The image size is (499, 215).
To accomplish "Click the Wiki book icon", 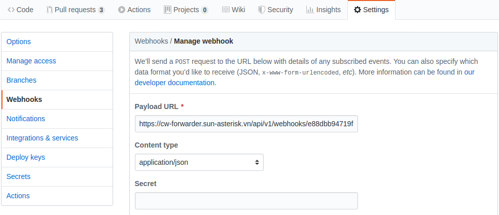I will 226,10.
